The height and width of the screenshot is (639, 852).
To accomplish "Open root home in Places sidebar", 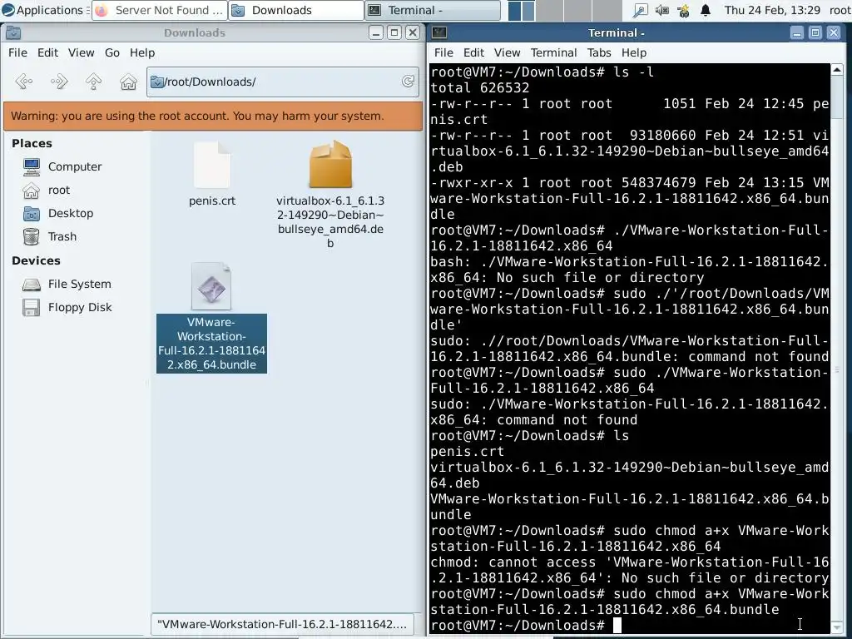I will tap(47, 191).
